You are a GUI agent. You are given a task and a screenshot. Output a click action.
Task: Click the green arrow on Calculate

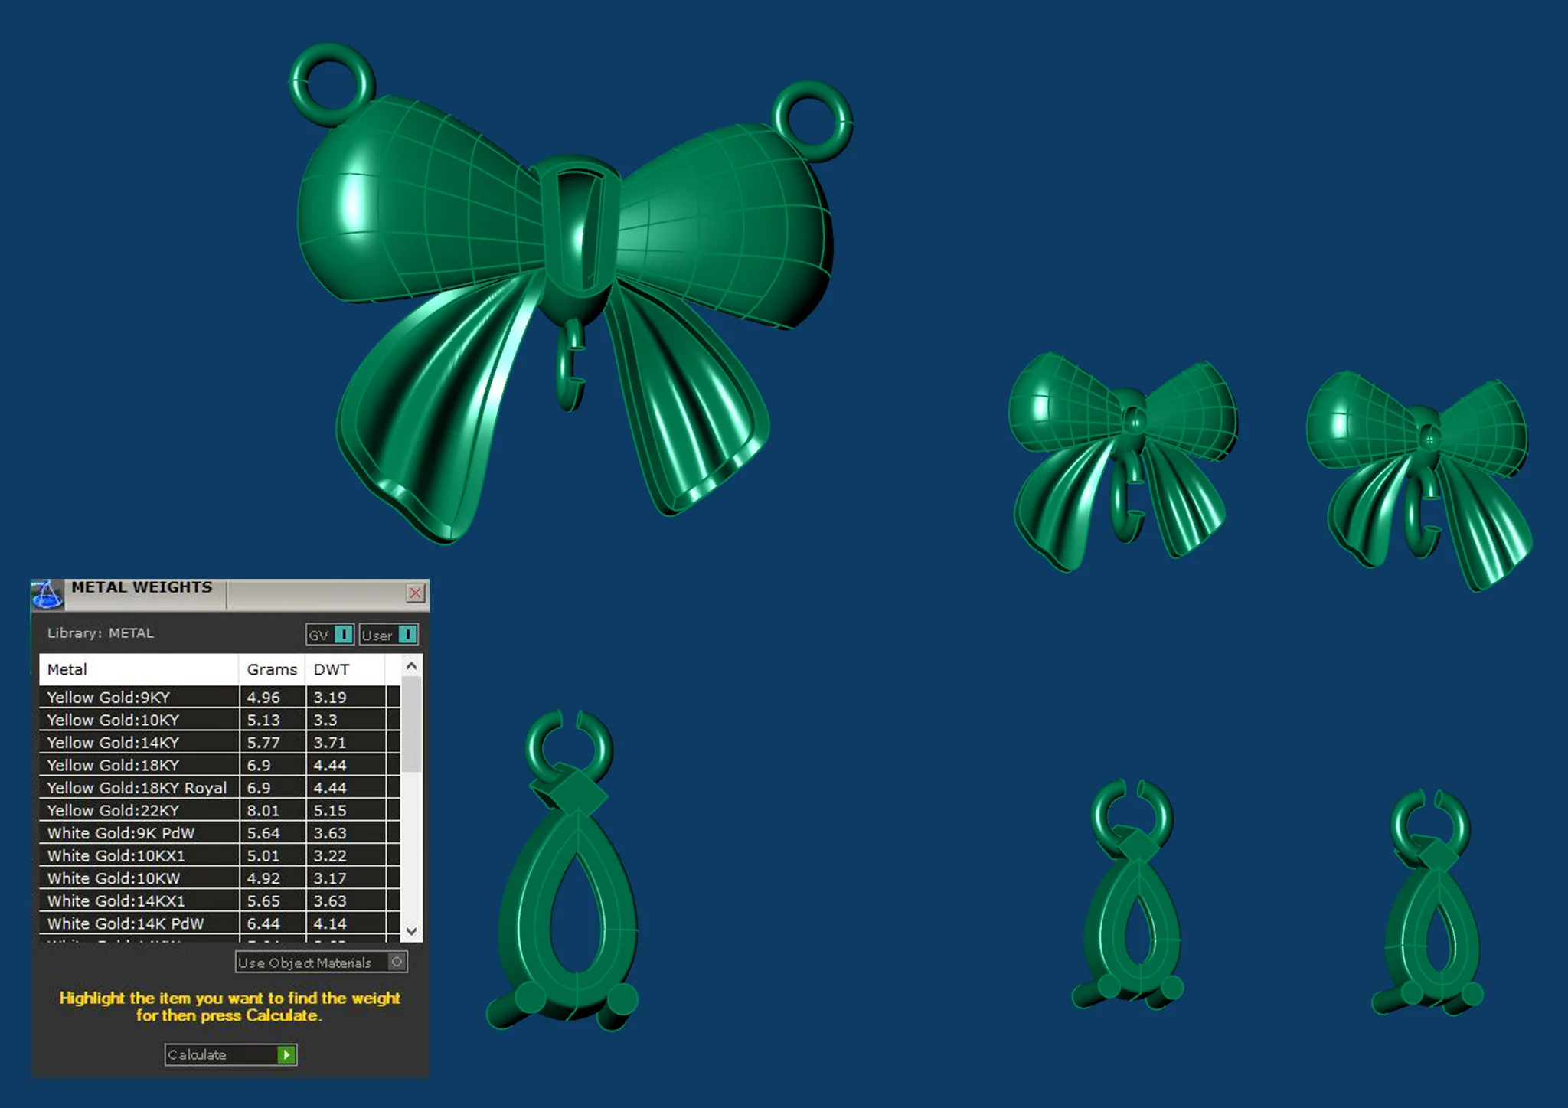pyautogui.click(x=286, y=1054)
